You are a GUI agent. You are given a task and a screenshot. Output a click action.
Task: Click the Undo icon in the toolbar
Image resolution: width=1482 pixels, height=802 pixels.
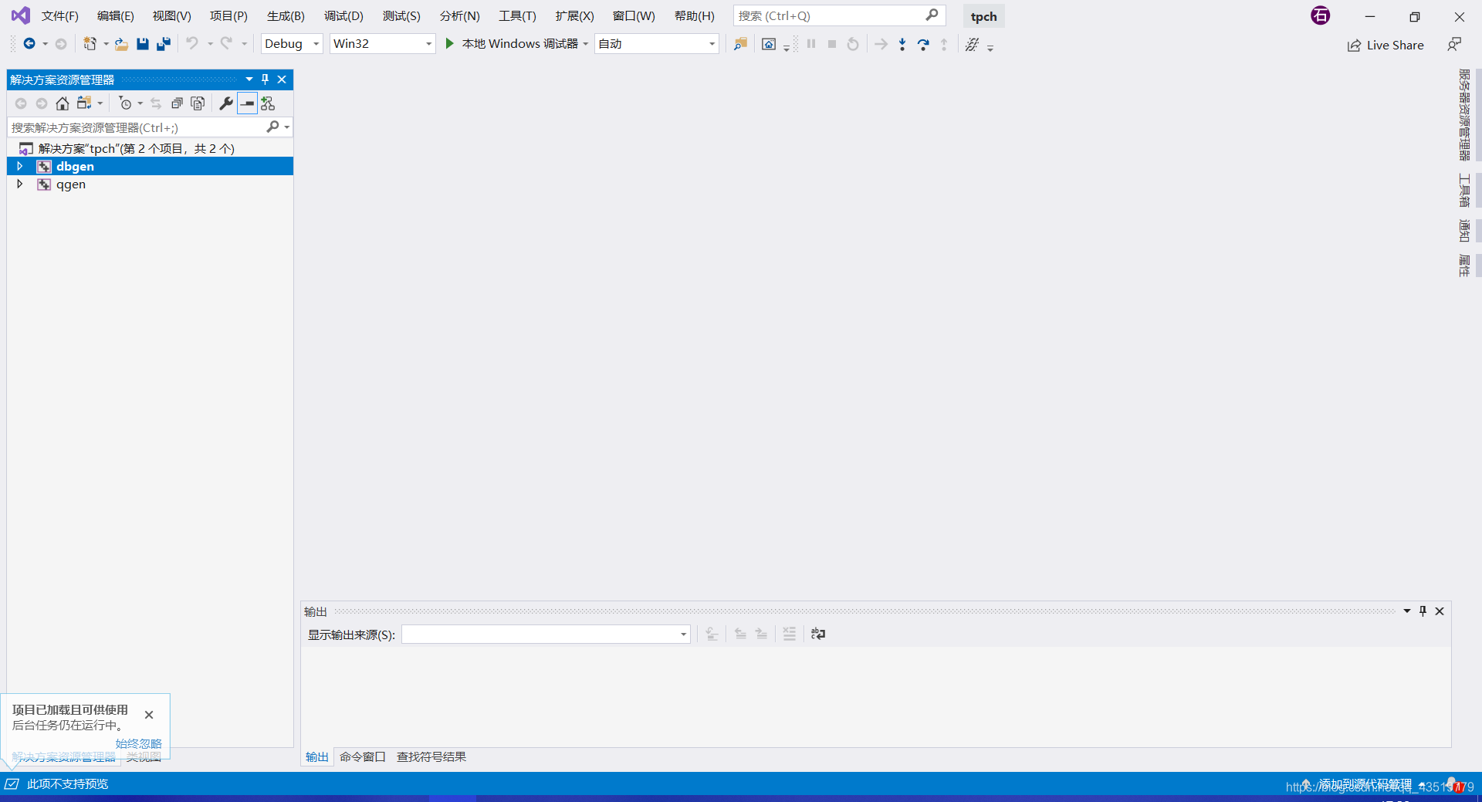[192, 44]
